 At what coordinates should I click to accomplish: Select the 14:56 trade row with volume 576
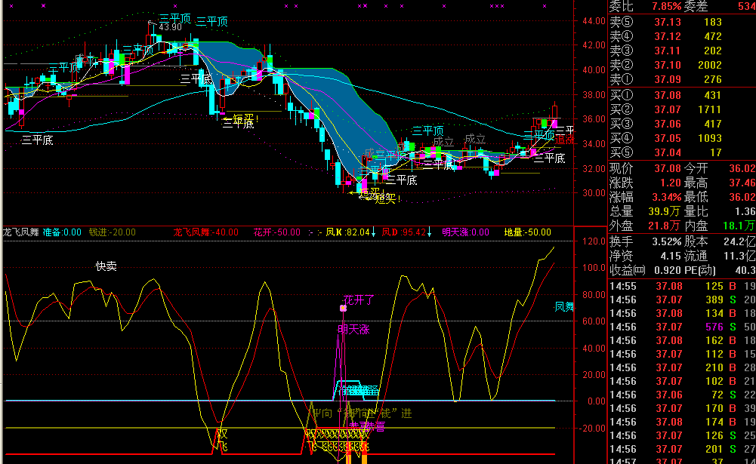(x=682, y=327)
